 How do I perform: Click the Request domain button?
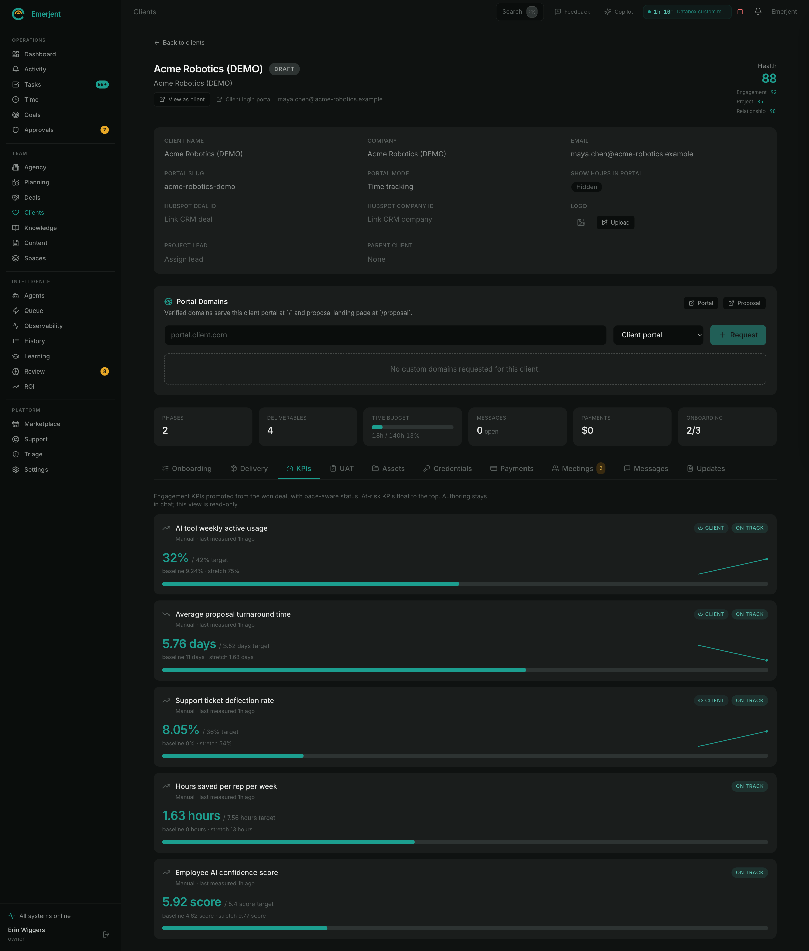coord(738,335)
